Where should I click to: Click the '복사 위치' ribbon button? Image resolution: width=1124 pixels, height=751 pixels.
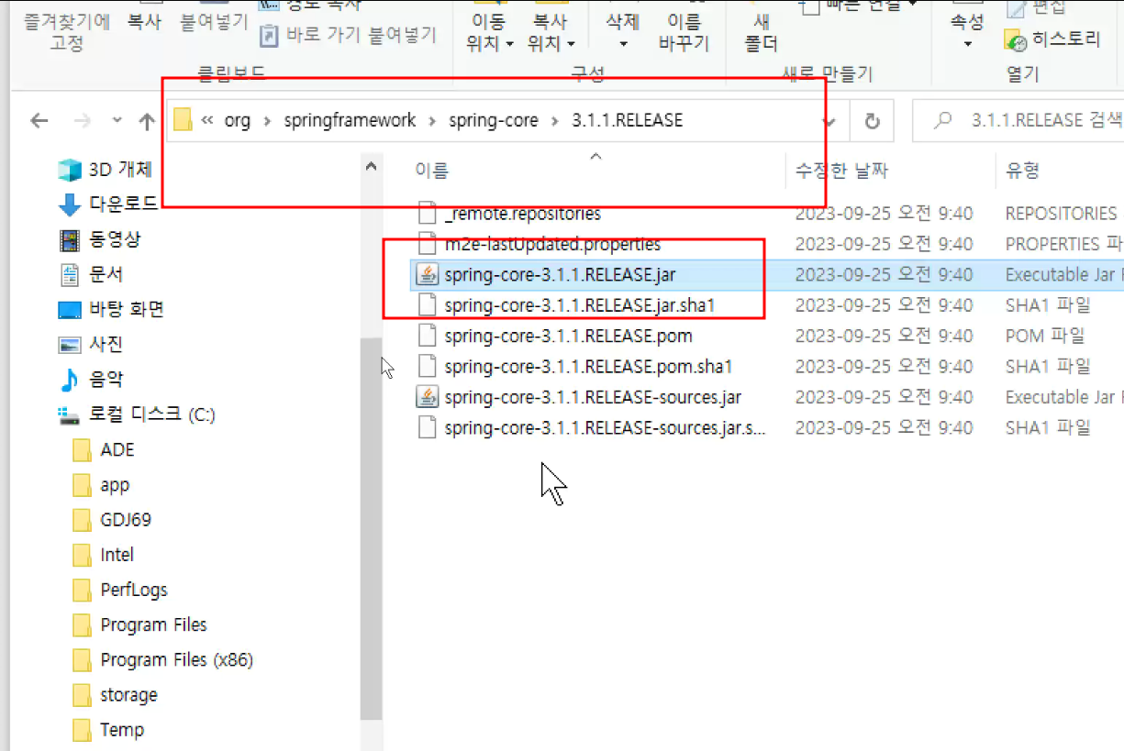(x=552, y=32)
